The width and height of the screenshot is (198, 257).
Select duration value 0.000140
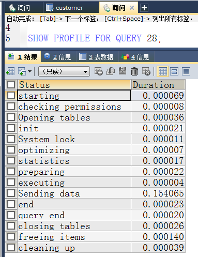tap(158, 237)
